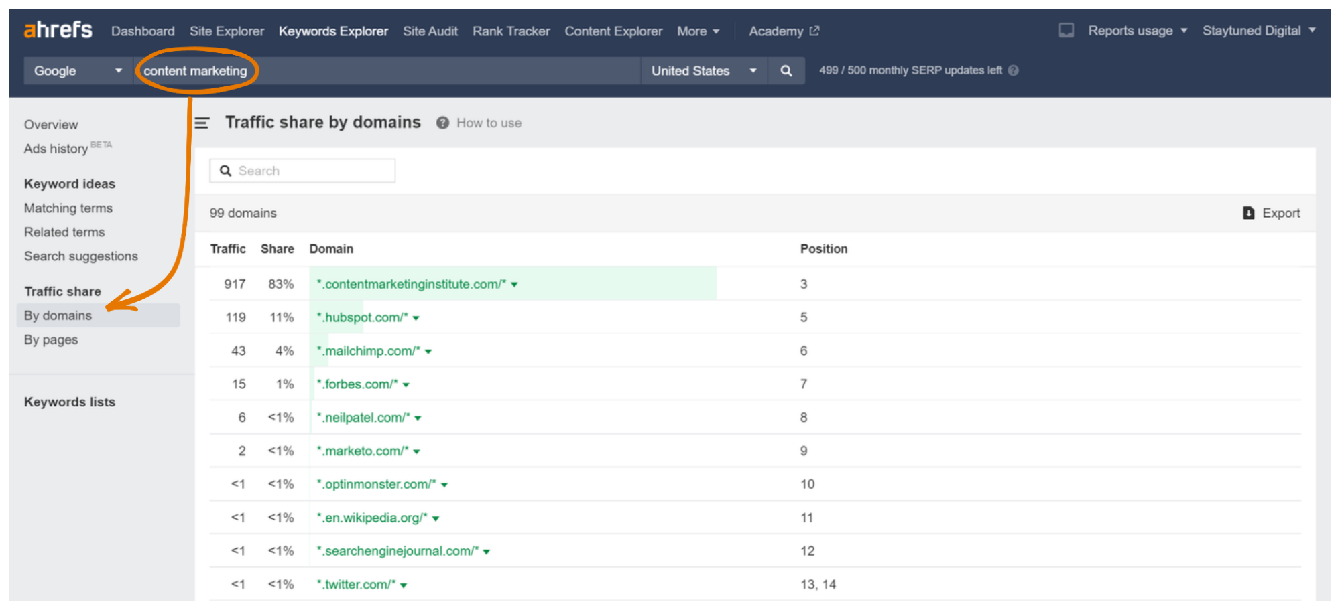Click the How to use link
Image resolution: width=1340 pixels, height=610 pixels.
[x=489, y=123]
